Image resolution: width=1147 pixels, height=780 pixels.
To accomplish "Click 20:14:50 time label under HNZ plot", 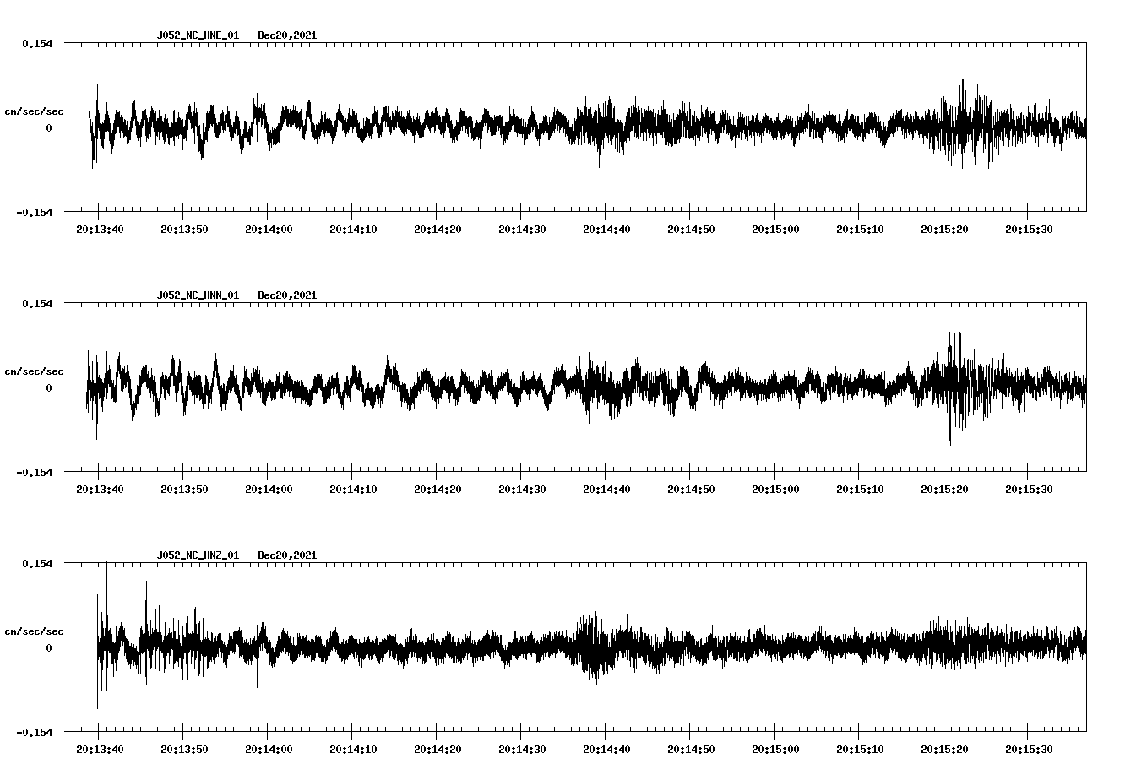I will tap(691, 749).
